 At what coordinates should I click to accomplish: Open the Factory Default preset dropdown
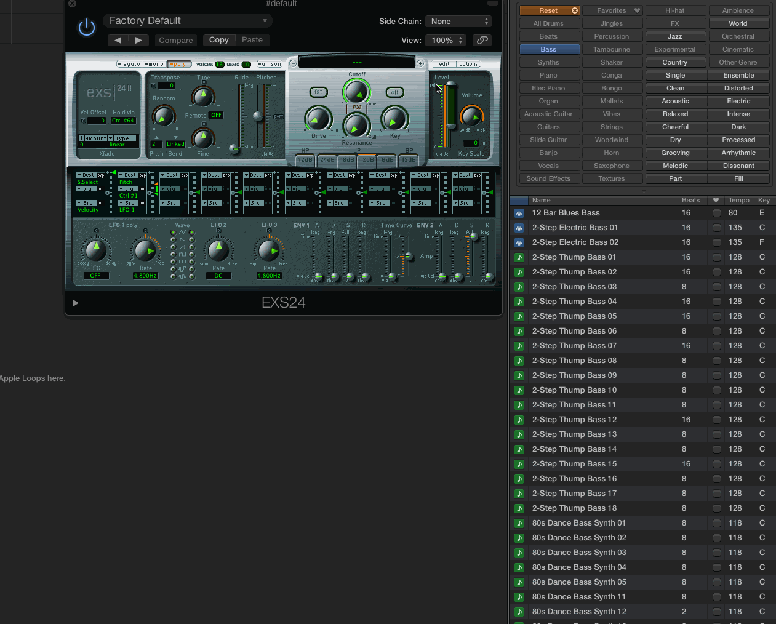(x=188, y=21)
